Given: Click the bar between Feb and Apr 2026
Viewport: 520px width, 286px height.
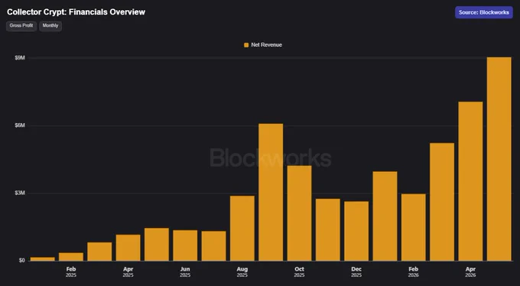Looking at the screenshot, I should tap(442, 202).
